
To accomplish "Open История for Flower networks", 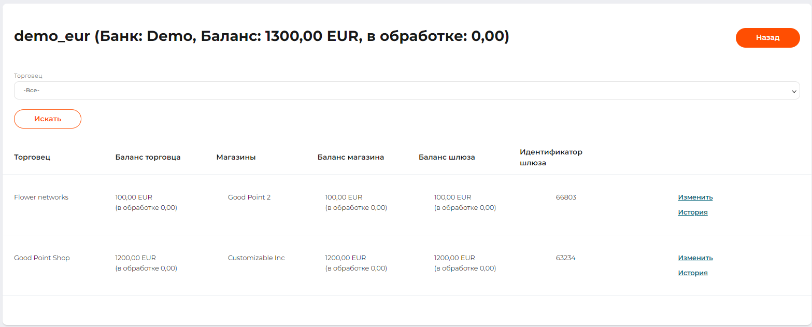I will tap(692, 212).
